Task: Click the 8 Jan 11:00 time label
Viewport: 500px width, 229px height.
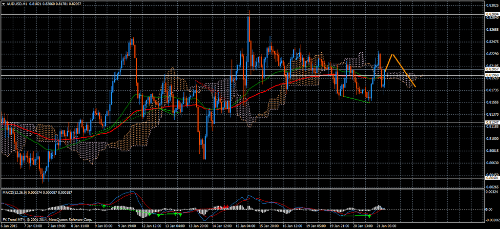Action: 81,226
